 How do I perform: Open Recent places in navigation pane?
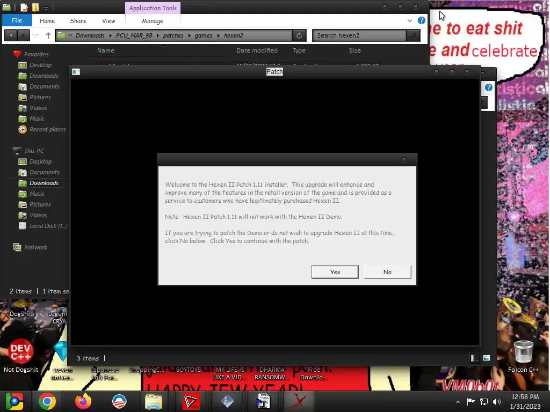[47, 130]
